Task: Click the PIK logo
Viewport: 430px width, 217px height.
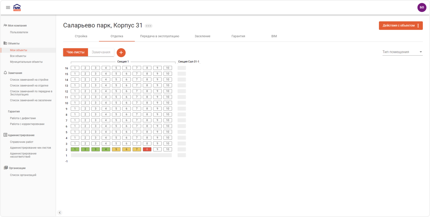Action: [x=17, y=7]
